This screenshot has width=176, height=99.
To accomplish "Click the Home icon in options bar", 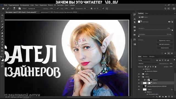I will click(x=3, y=9).
